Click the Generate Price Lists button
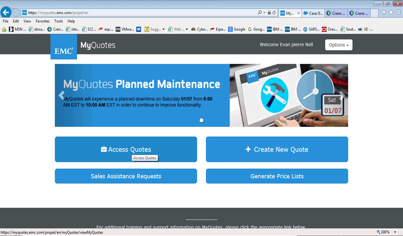The height and width of the screenshot is (236, 403). [277, 176]
